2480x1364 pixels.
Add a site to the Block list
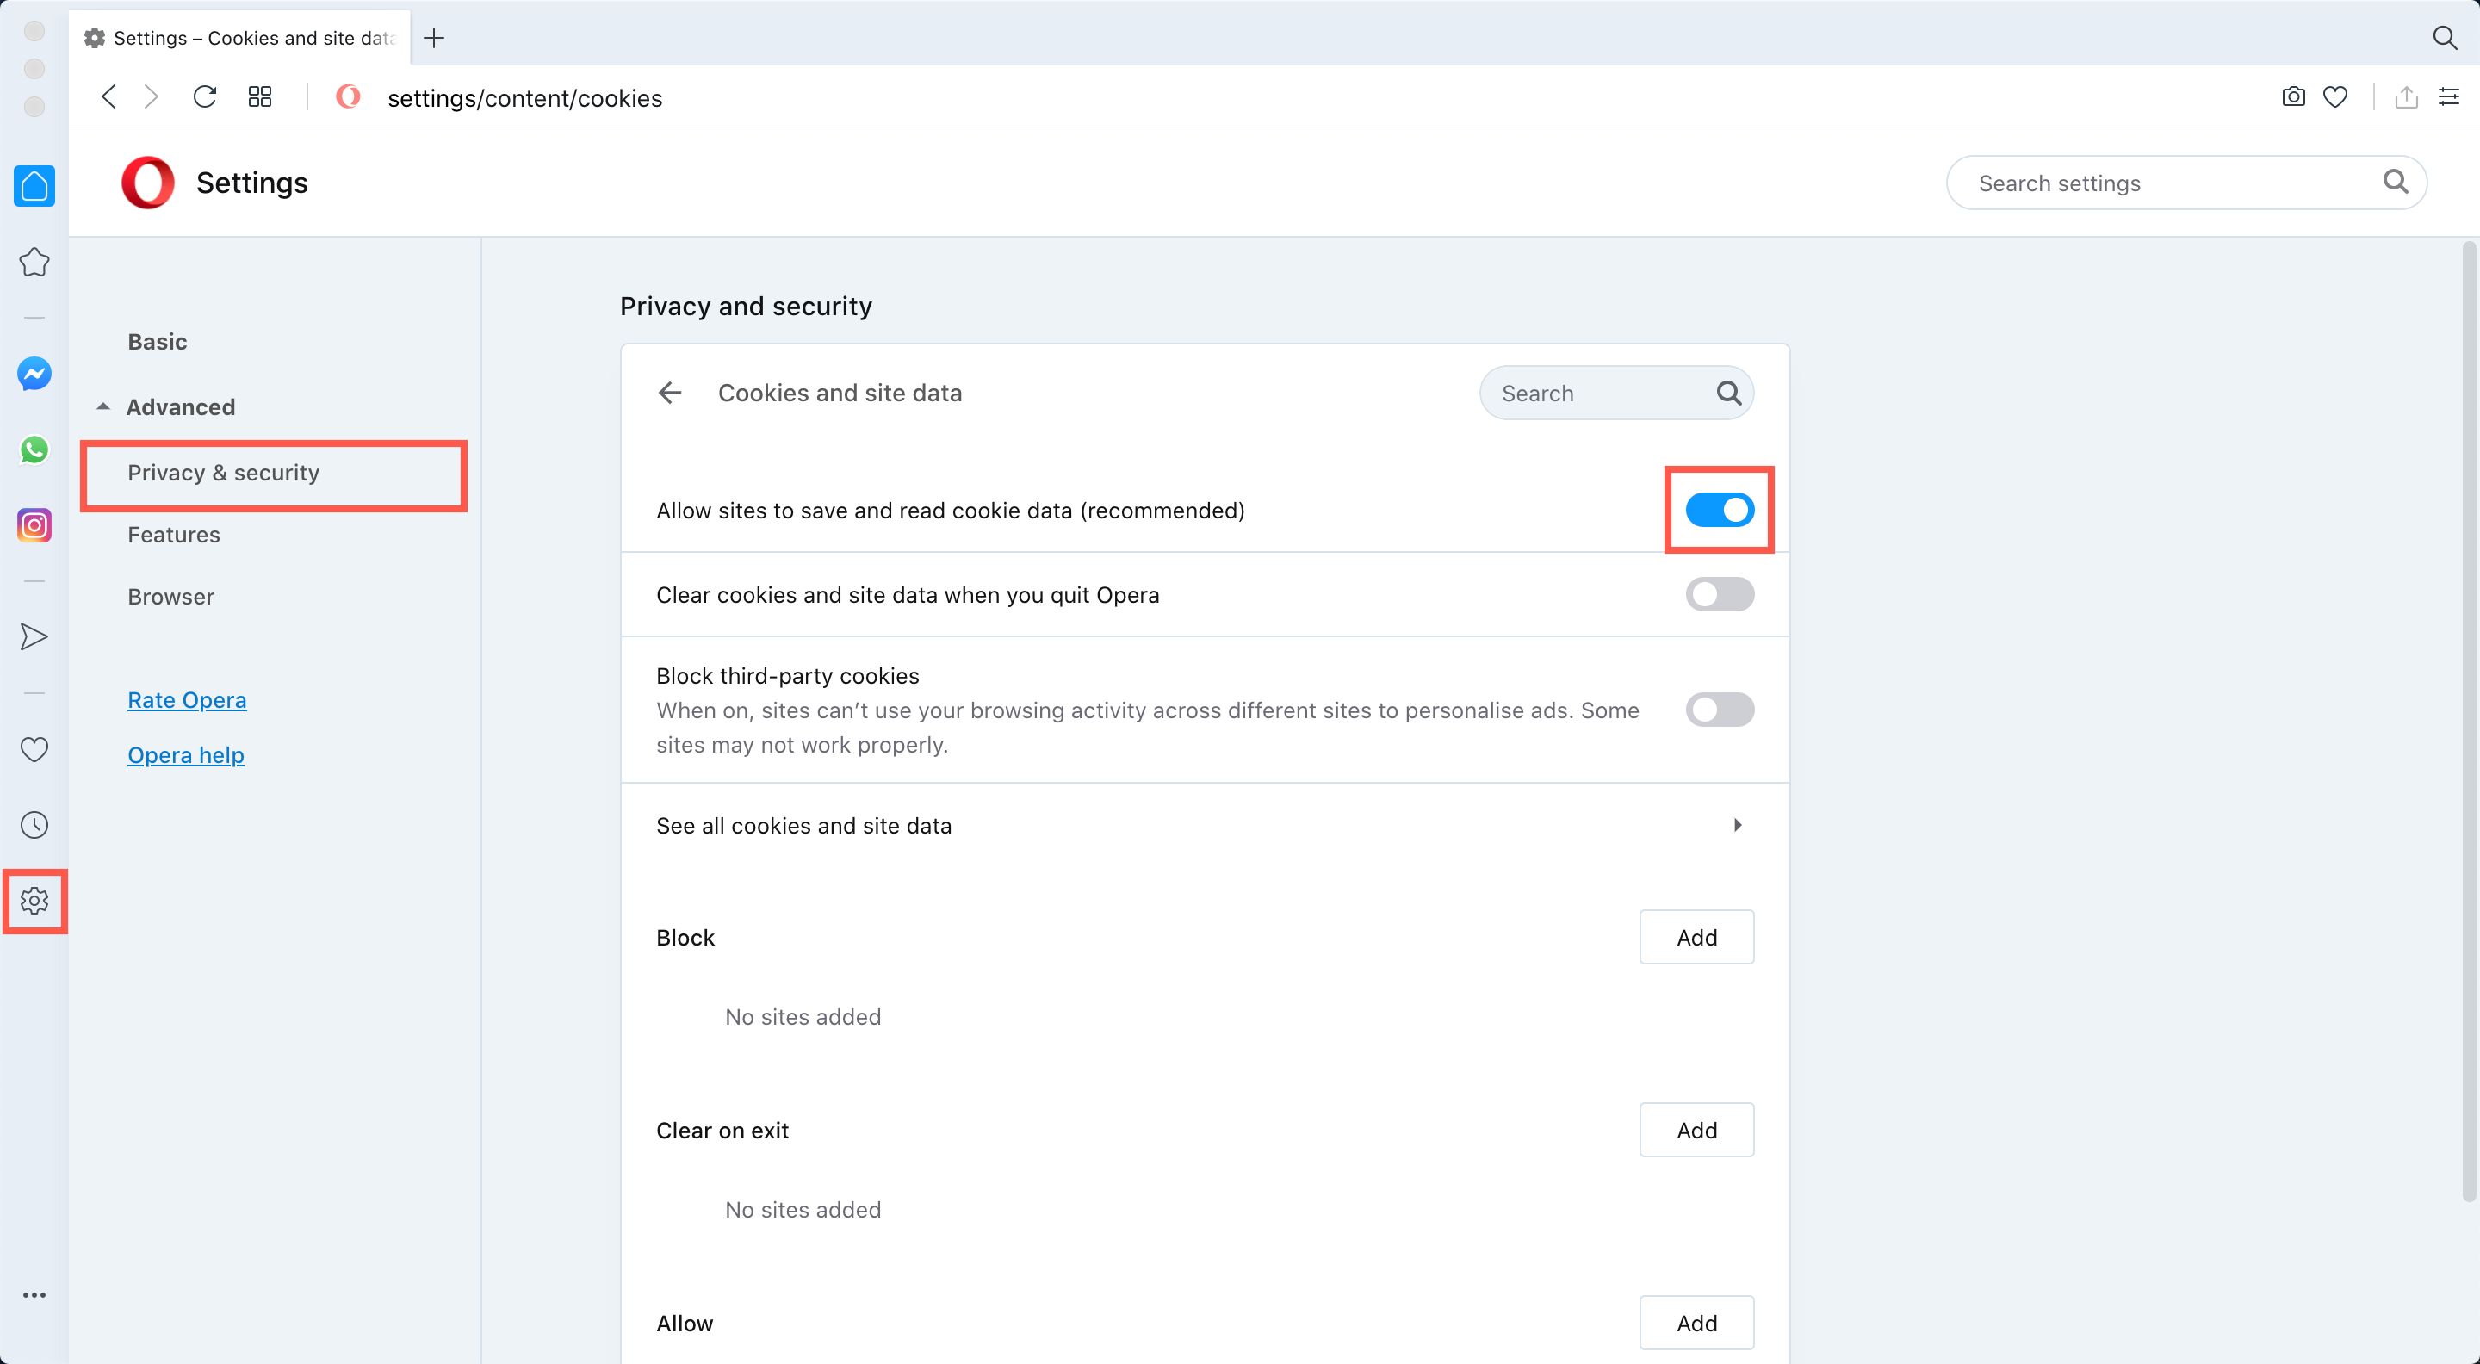tap(1696, 937)
